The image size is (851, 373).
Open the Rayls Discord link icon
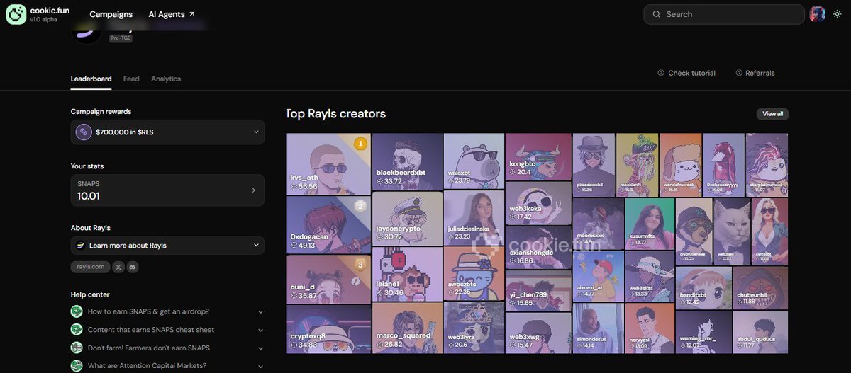(132, 267)
